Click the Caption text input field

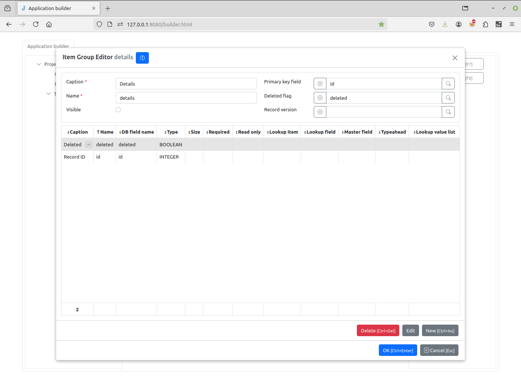pyautogui.click(x=186, y=84)
